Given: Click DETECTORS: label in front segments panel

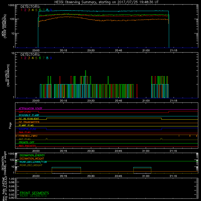Looking at the screenshot, I should pyautogui.click(x=30, y=7).
